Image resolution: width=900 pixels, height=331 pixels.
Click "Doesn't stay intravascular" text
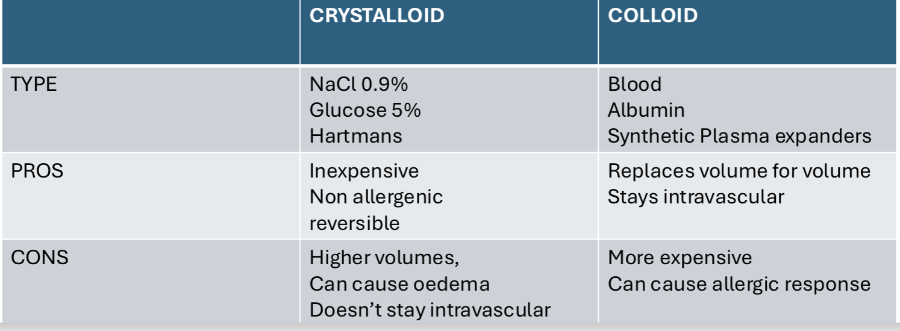pyautogui.click(x=430, y=310)
